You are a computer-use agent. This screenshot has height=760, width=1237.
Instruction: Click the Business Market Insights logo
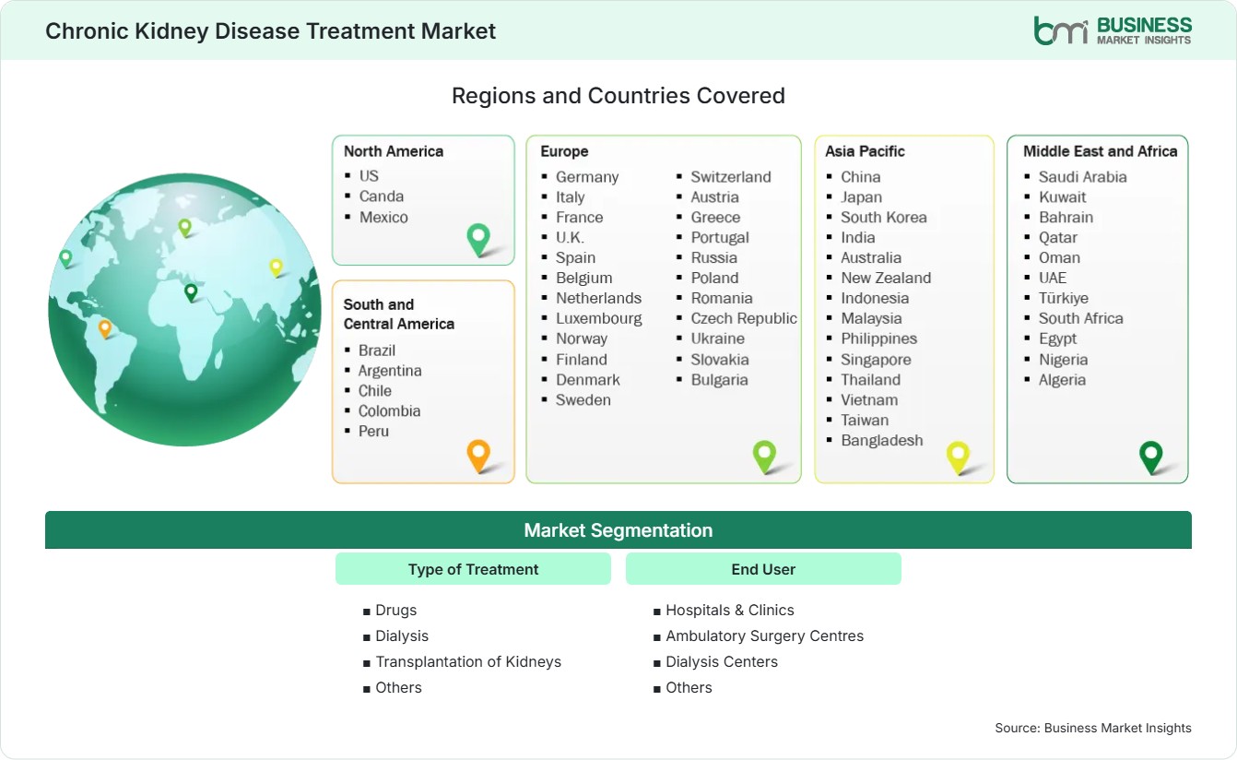1112,30
